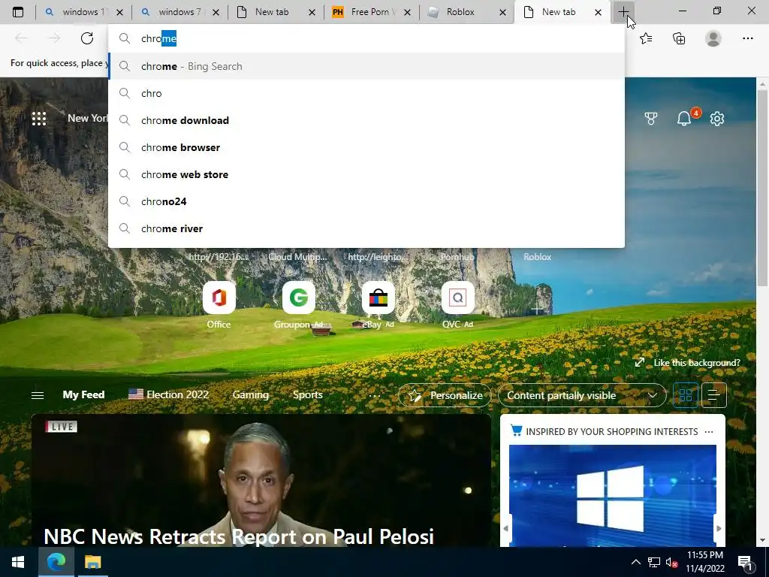This screenshot has width=769, height=577.
Task: Click in the address bar text field
Action: pyautogui.click(x=366, y=38)
